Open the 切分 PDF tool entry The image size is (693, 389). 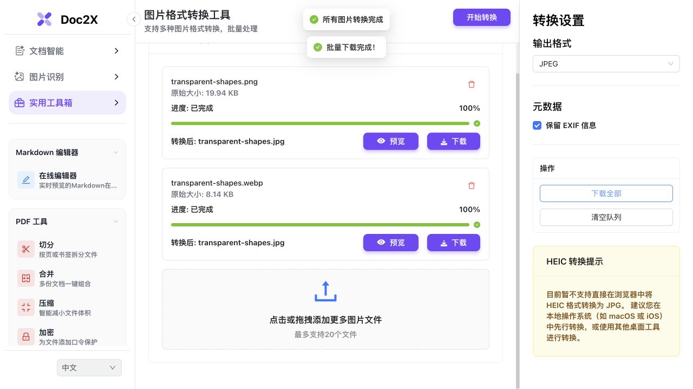[67, 249]
